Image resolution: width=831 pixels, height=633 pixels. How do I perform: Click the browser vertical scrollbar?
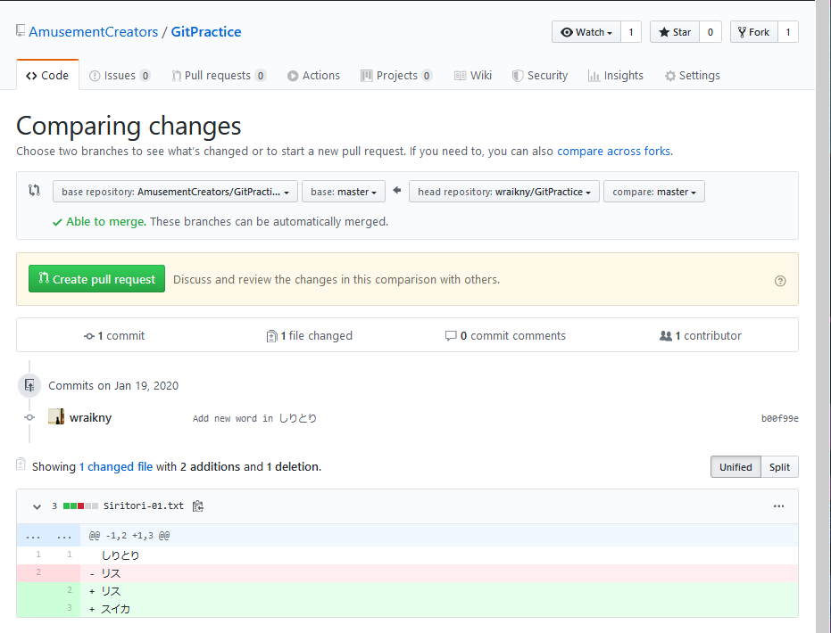823,316
